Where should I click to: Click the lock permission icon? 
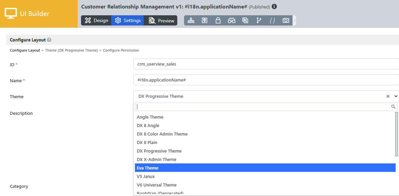click(x=218, y=20)
